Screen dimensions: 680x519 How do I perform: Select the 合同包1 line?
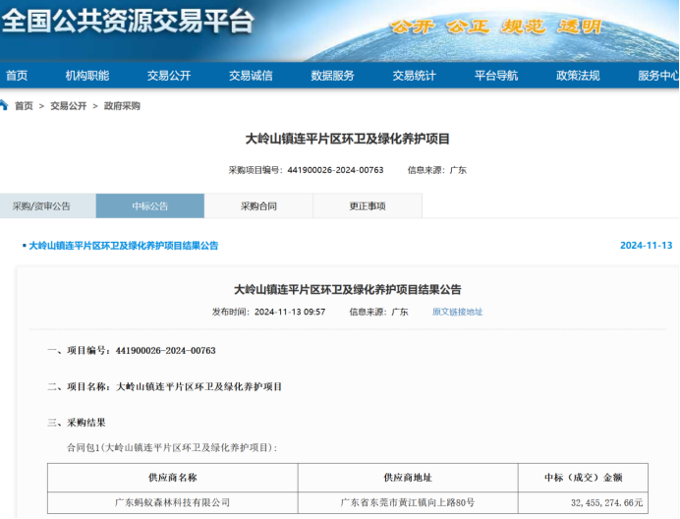click(172, 447)
